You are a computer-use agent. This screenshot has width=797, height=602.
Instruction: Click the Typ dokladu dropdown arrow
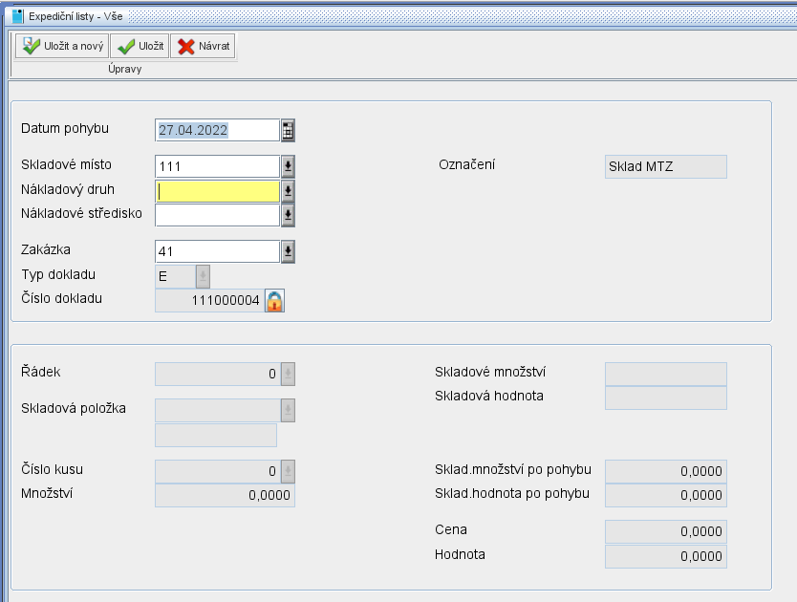[203, 276]
